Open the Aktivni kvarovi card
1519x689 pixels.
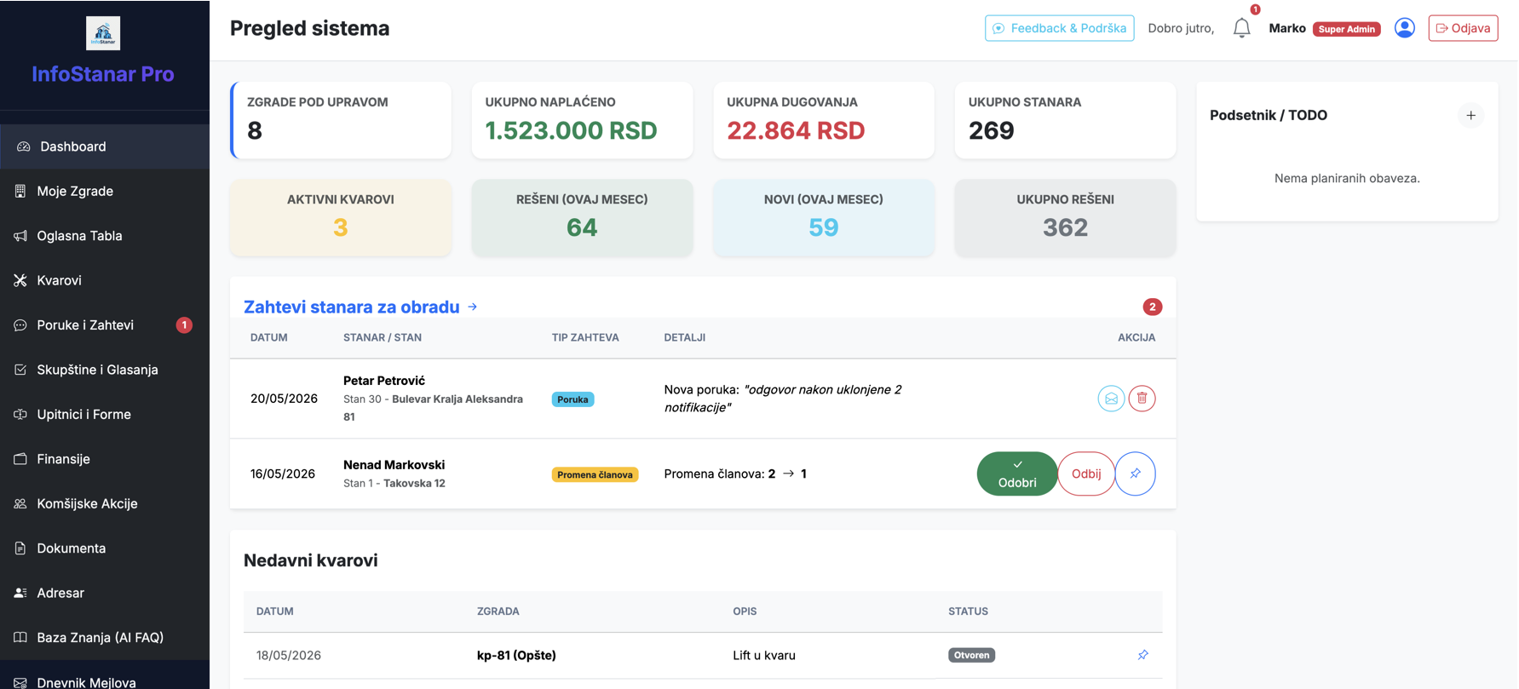tap(341, 216)
